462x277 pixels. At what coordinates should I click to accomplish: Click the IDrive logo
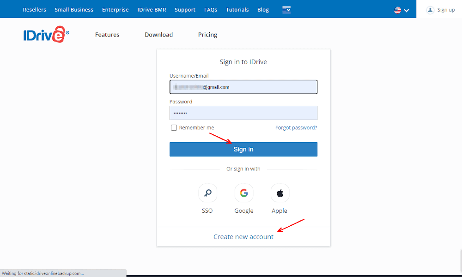tap(46, 35)
